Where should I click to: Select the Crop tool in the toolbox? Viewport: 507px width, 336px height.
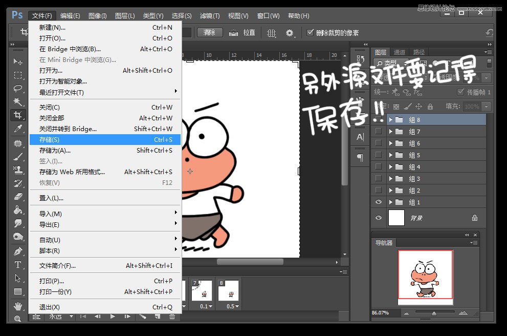pos(18,115)
